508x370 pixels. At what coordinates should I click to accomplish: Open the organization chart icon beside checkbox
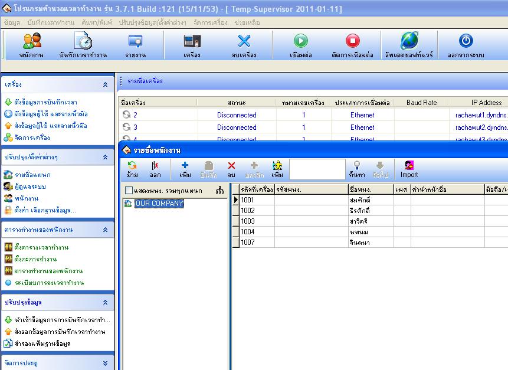click(219, 190)
